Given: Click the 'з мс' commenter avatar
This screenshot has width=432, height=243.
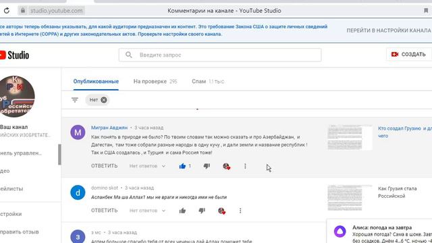Looking at the screenshot, I should (x=78, y=236).
